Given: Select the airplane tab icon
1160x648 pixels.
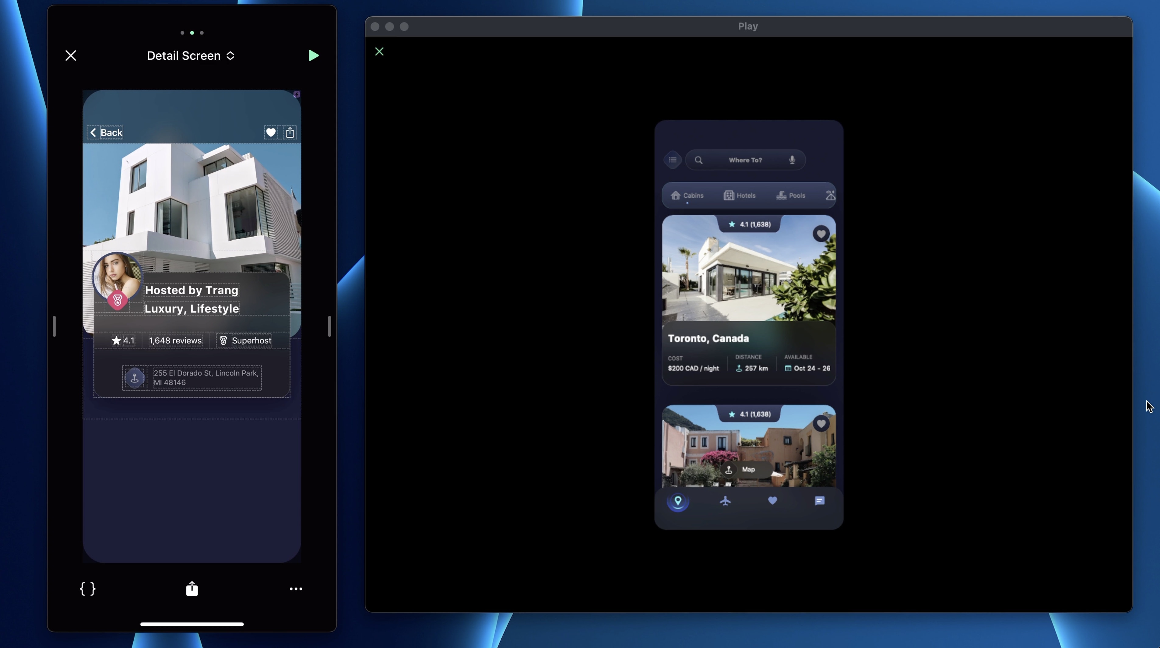Looking at the screenshot, I should click(725, 501).
